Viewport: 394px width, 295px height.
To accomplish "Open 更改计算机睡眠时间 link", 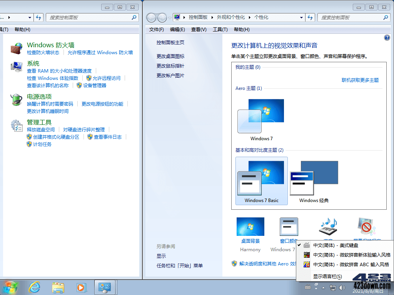I will [47, 111].
